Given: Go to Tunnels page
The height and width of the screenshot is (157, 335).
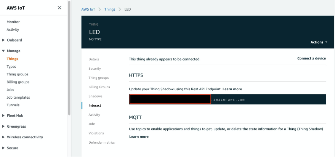Looking at the screenshot, I should [x=13, y=105].
